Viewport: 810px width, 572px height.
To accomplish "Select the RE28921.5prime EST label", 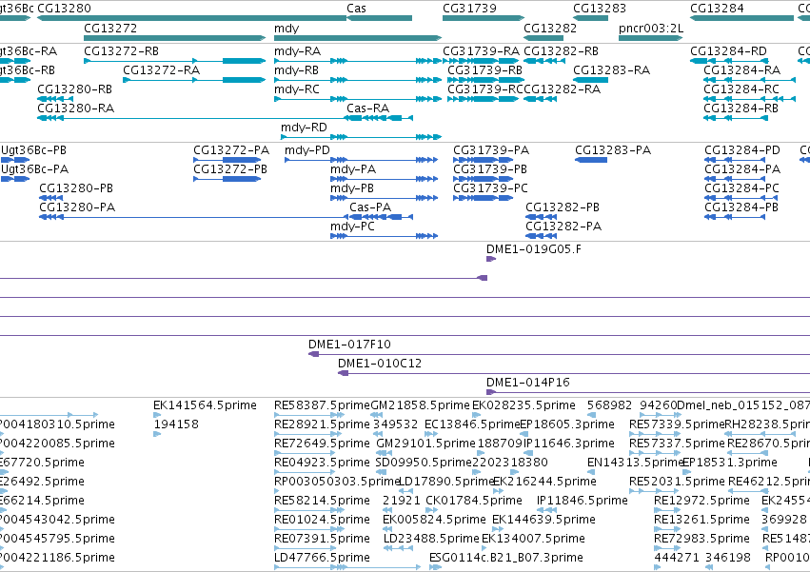I will [323, 424].
